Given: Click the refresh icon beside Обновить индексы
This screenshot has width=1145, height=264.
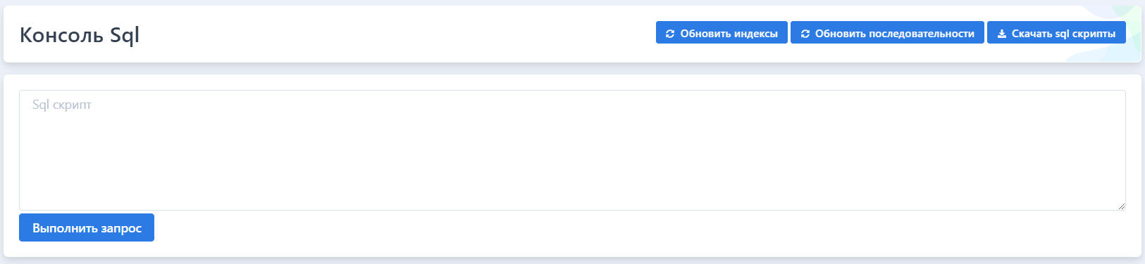Looking at the screenshot, I should [670, 34].
